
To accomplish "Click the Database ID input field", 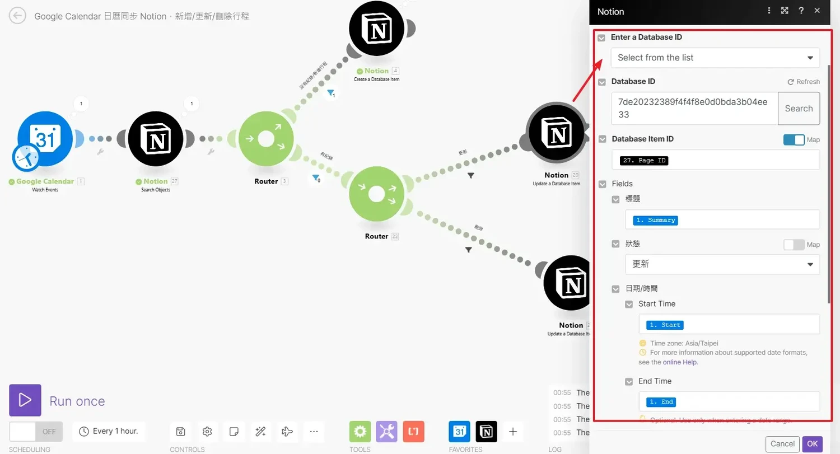I will click(x=695, y=109).
